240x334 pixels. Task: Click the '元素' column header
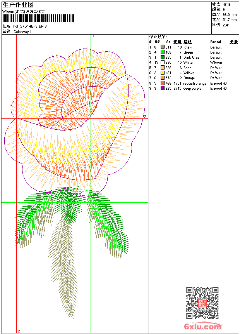(234, 42)
